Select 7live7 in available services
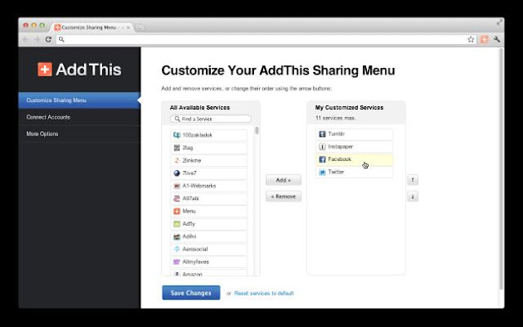Viewport: 523px width, 327px height. 209,173
